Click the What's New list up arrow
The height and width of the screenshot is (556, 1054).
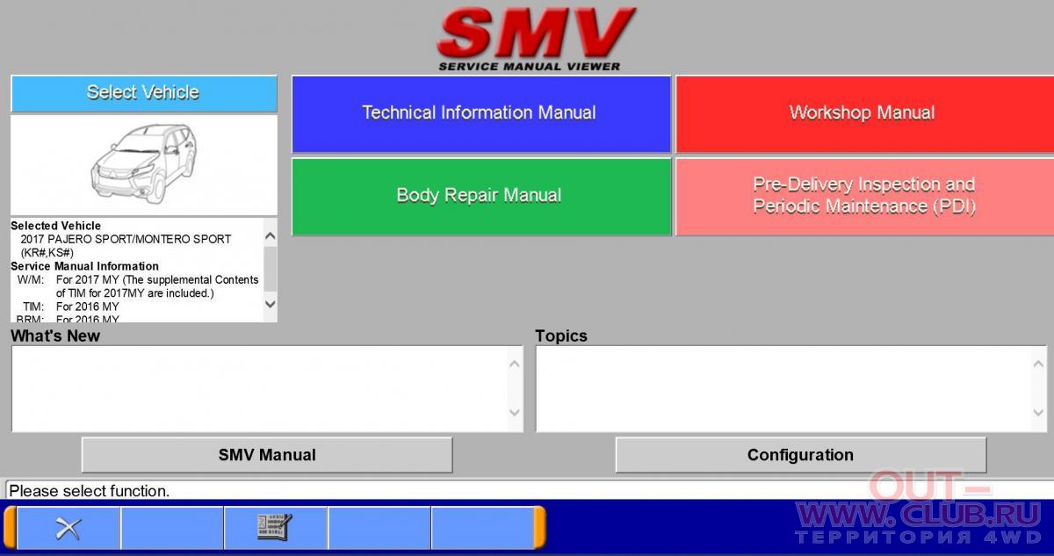pos(515,363)
